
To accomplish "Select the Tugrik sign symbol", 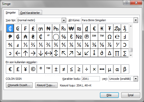I will (110, 28).
